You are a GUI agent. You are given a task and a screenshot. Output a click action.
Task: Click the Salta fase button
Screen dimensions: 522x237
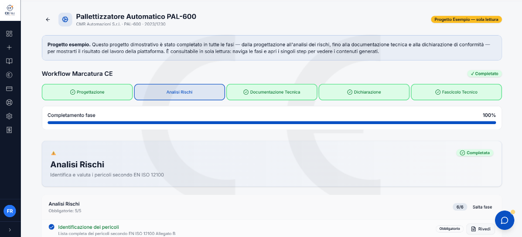[x=482, y=207]
